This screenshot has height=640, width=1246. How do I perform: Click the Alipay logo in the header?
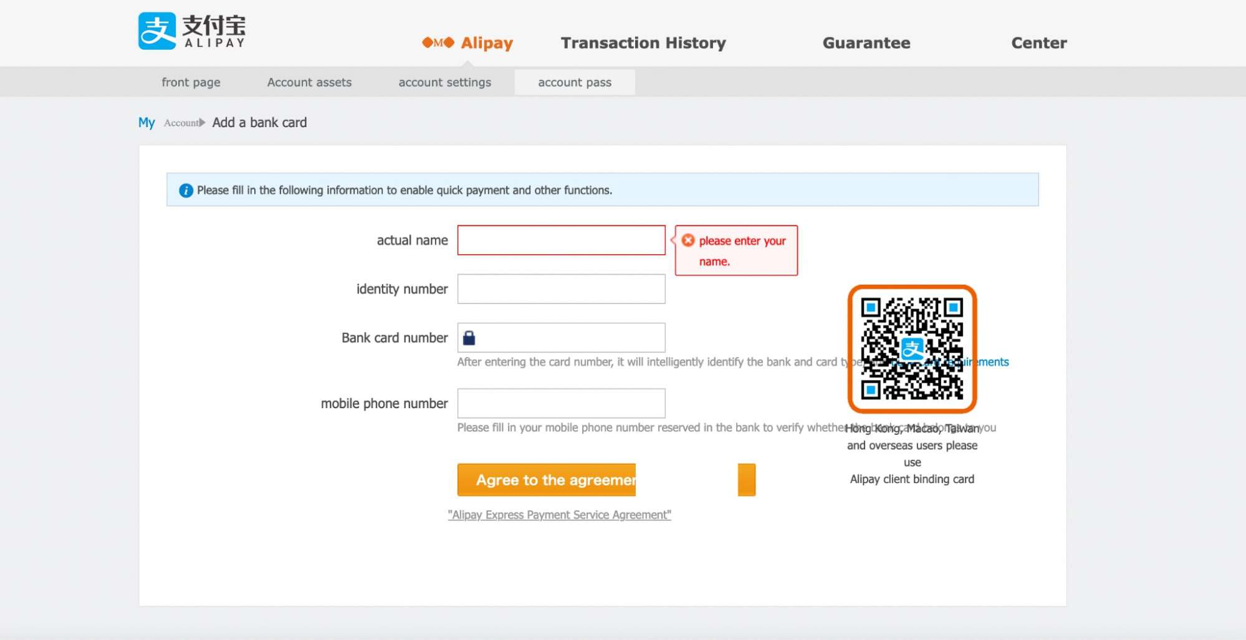point(192,31)
